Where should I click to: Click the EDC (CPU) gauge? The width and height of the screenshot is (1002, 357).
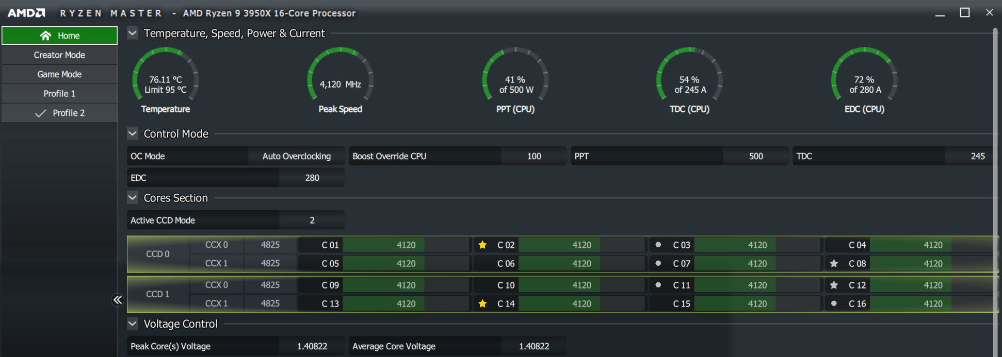[865, 80]
